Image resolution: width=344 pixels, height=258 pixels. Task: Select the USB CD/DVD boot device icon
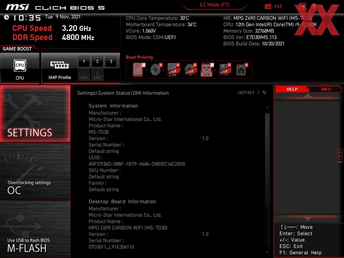[x=190, y=70]
